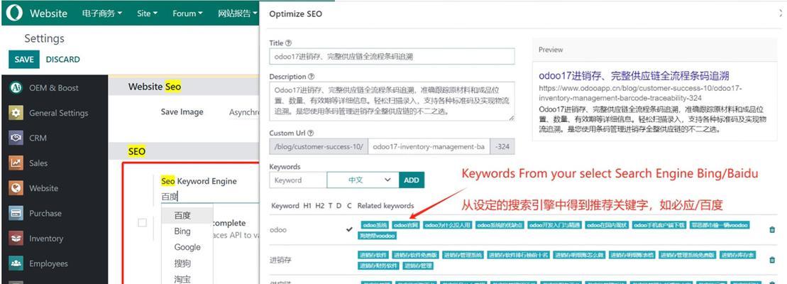Select the Sales chart icon in sidebar
Image resolution: width=787 pixels, height=284 pixels.
(16, 163)
